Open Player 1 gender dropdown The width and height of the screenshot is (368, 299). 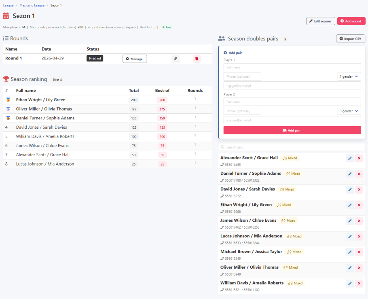[349, 76]
